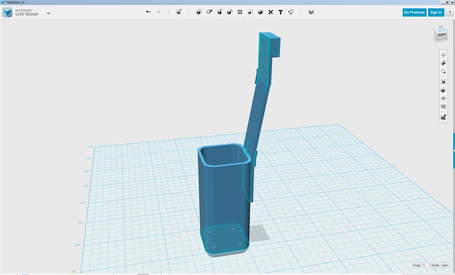Click the Sign In button
This screenshot has height=275, width=455.
point(436,12)
